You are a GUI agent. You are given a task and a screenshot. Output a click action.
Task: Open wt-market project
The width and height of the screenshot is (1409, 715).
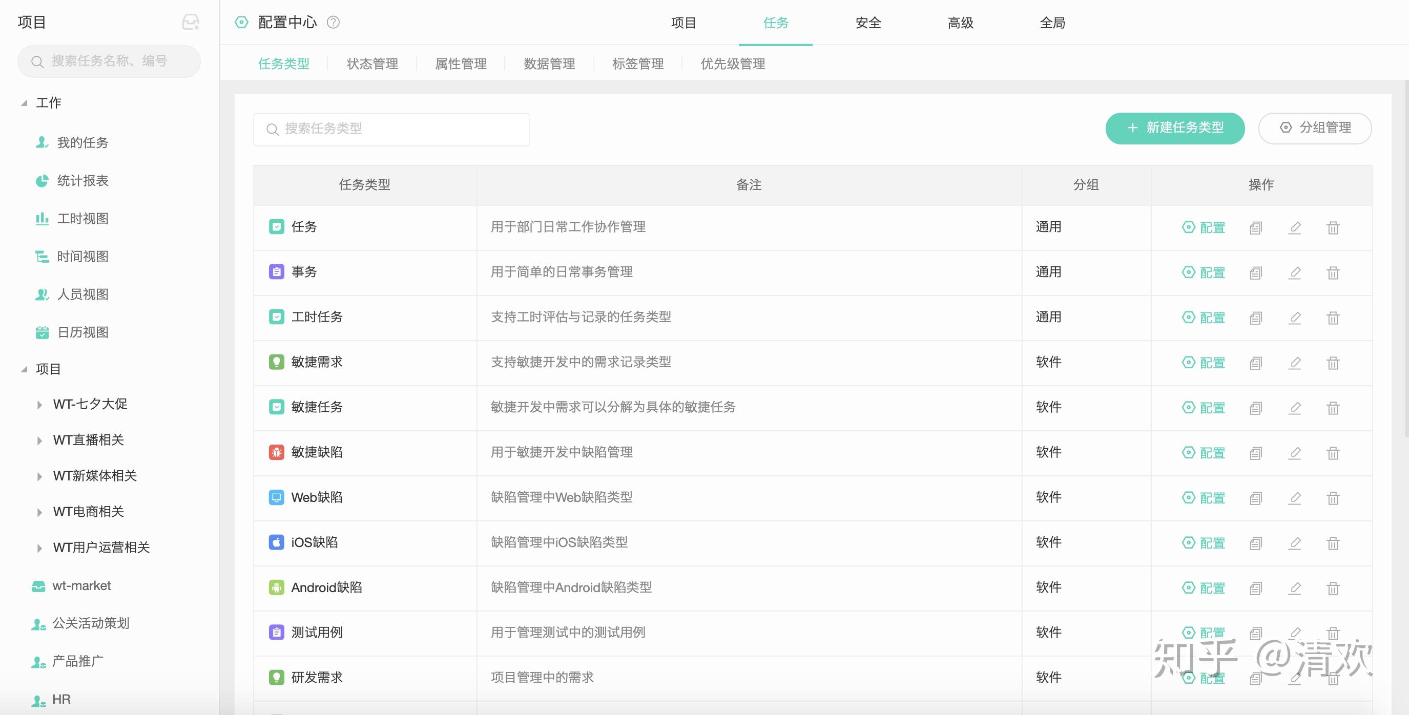[71, 586]
